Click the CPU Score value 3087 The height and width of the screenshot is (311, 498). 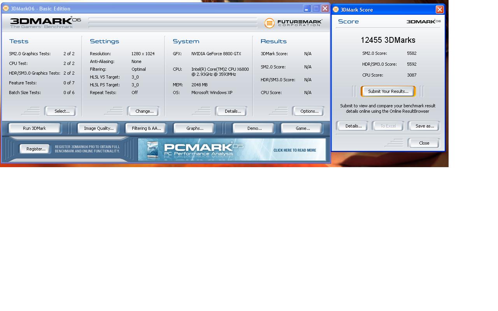pyautogui.click(x=412, y=75)
